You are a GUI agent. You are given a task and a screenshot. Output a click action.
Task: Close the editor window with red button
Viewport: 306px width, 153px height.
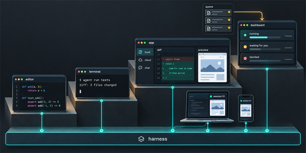(x=16, y=79)
